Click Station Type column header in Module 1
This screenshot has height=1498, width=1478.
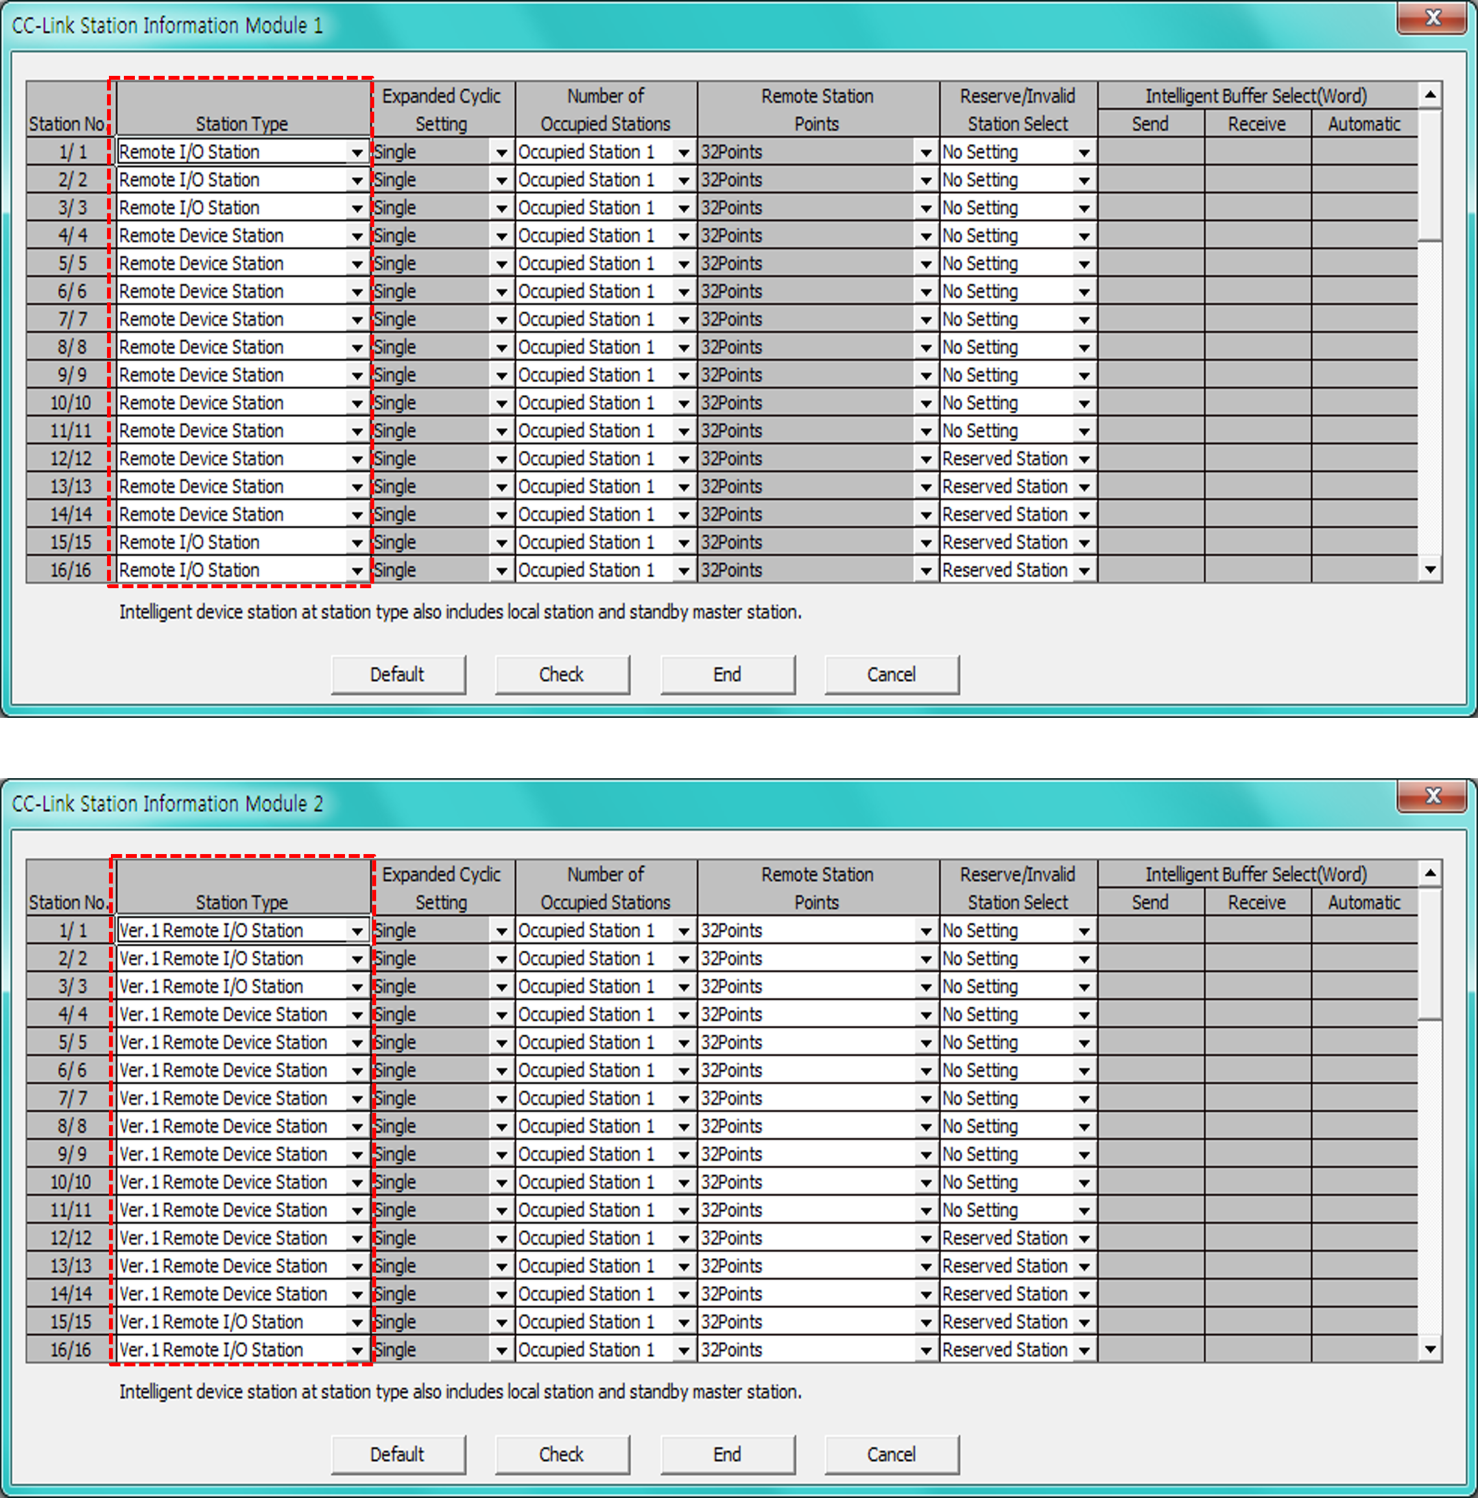pyautogui.click(x=242, y=110)
